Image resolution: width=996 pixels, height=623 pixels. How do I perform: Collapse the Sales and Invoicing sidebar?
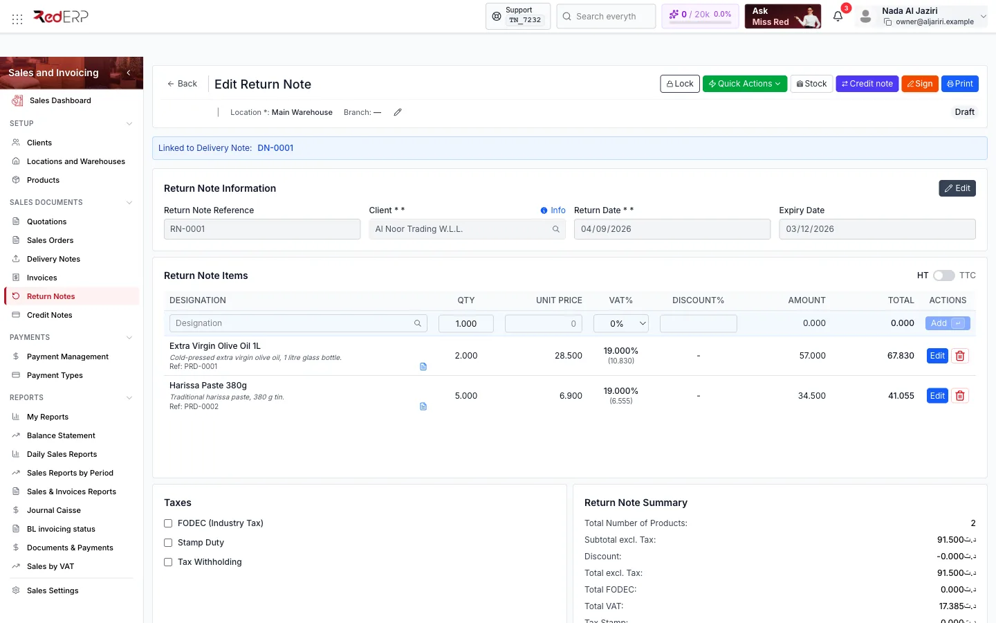click(129, 73)
